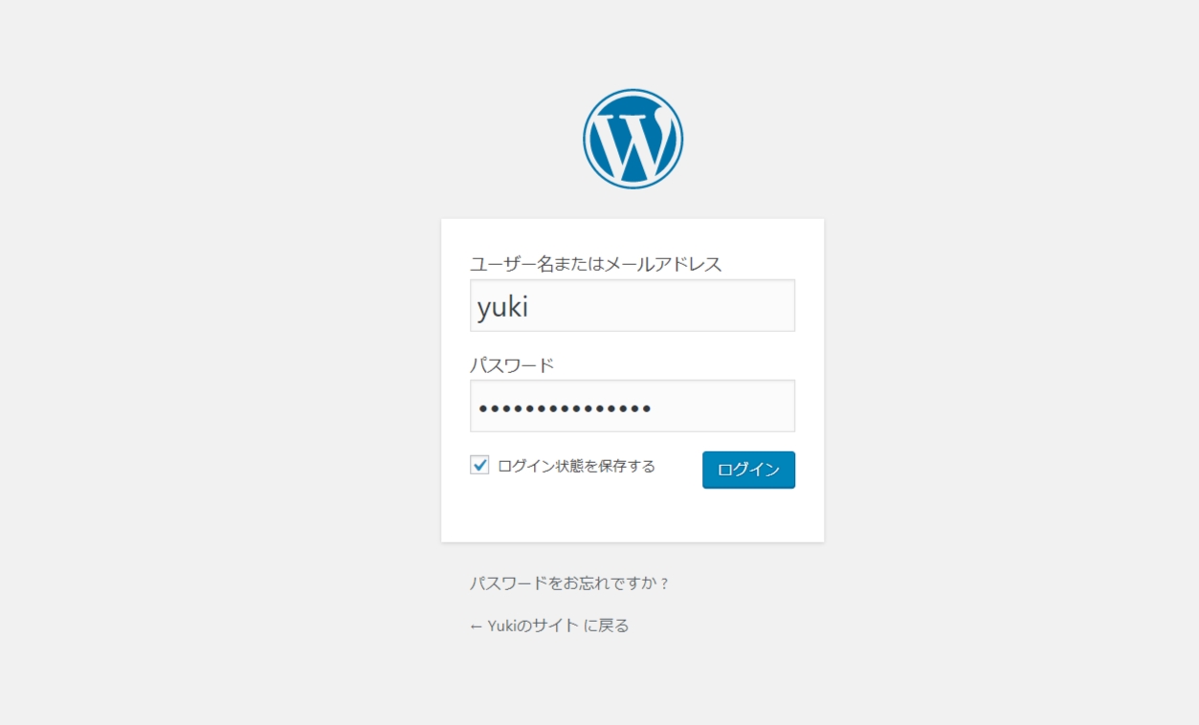The image size is (1199, 725).
Task: Click empty space right of yuki in username box
Action: (x=670, y=305)
